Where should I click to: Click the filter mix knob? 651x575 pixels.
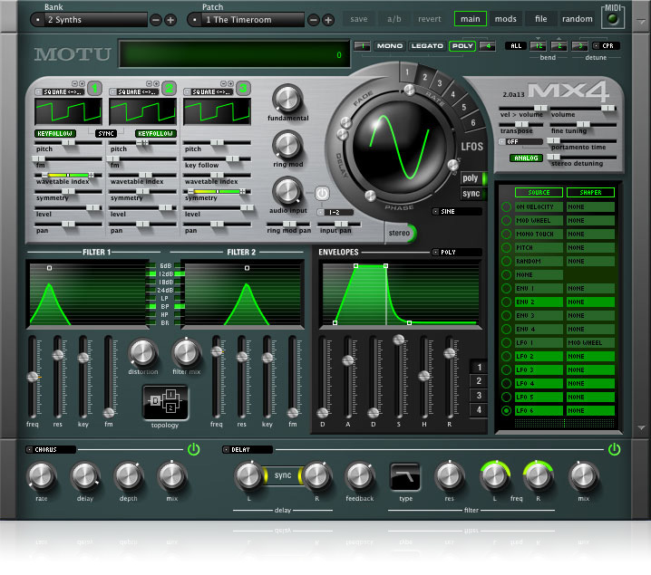coord(186,353)
